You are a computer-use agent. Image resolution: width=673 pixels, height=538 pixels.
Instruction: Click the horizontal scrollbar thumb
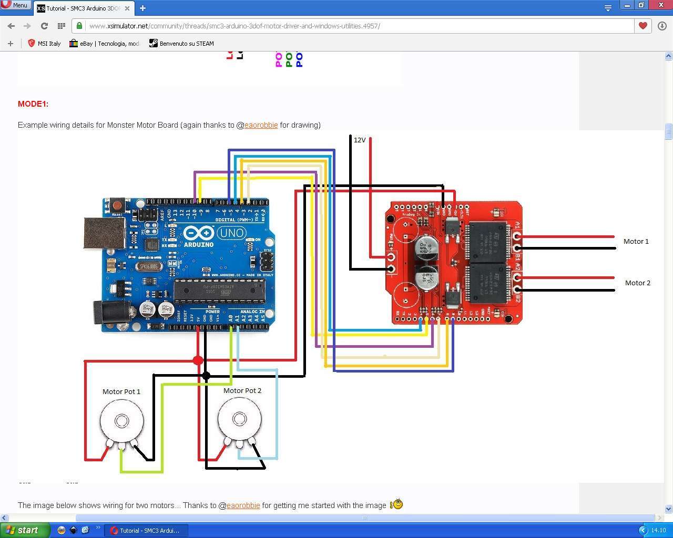(365, 518)
